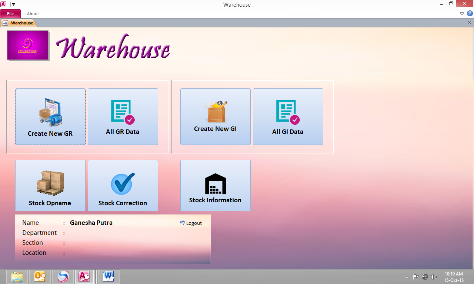Select the Warehouse document tab
The image size is (474, 284).
click(19, 23)
